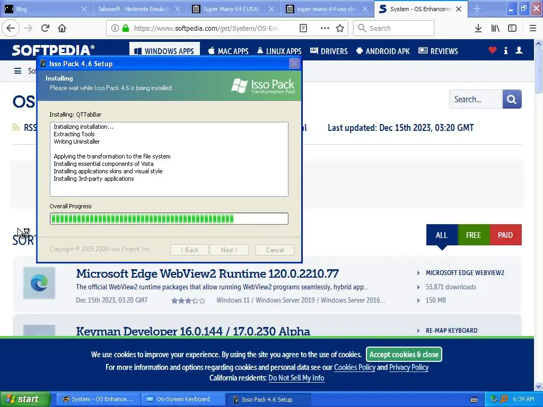Open Cookies Policy link
The height and width of the screenshot is (407, 543).
[355, 367]
